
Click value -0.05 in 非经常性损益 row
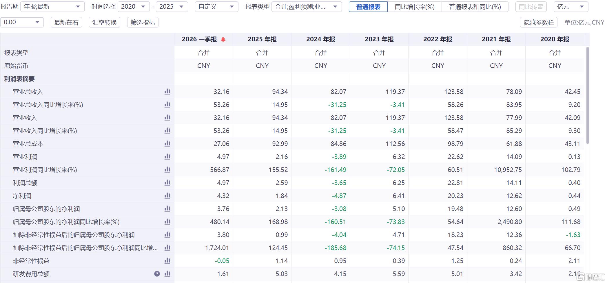(222, 261)
